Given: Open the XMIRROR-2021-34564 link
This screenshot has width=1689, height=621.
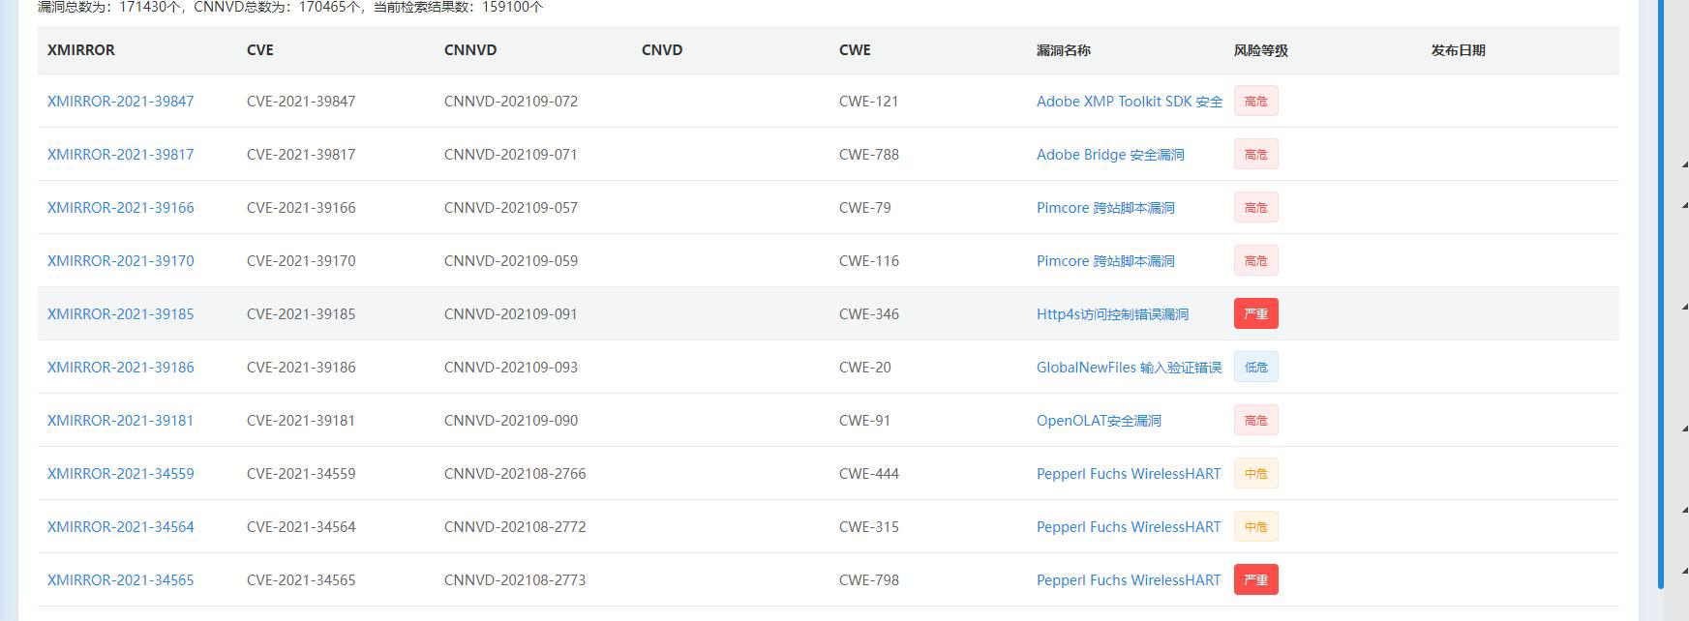Looking at the screenshot, I should click(121, 527).
